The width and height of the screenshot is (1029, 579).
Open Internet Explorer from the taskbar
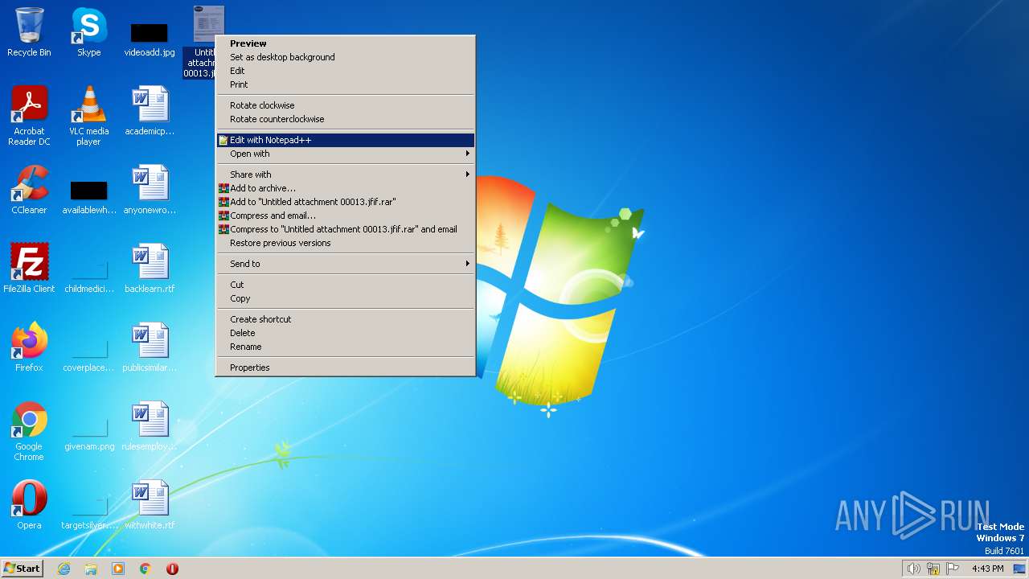tap(64, 569)
